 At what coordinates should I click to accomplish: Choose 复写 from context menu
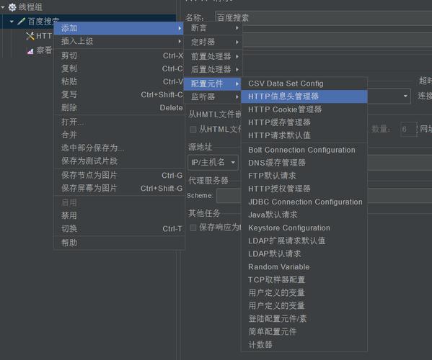pos(119,94)
